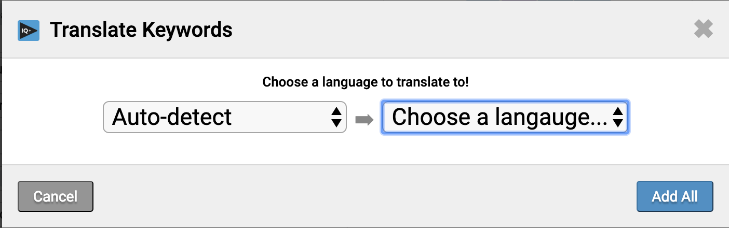Click the Add All button
Viewport: 729px width, 228px height.
(x=674, y=196)
